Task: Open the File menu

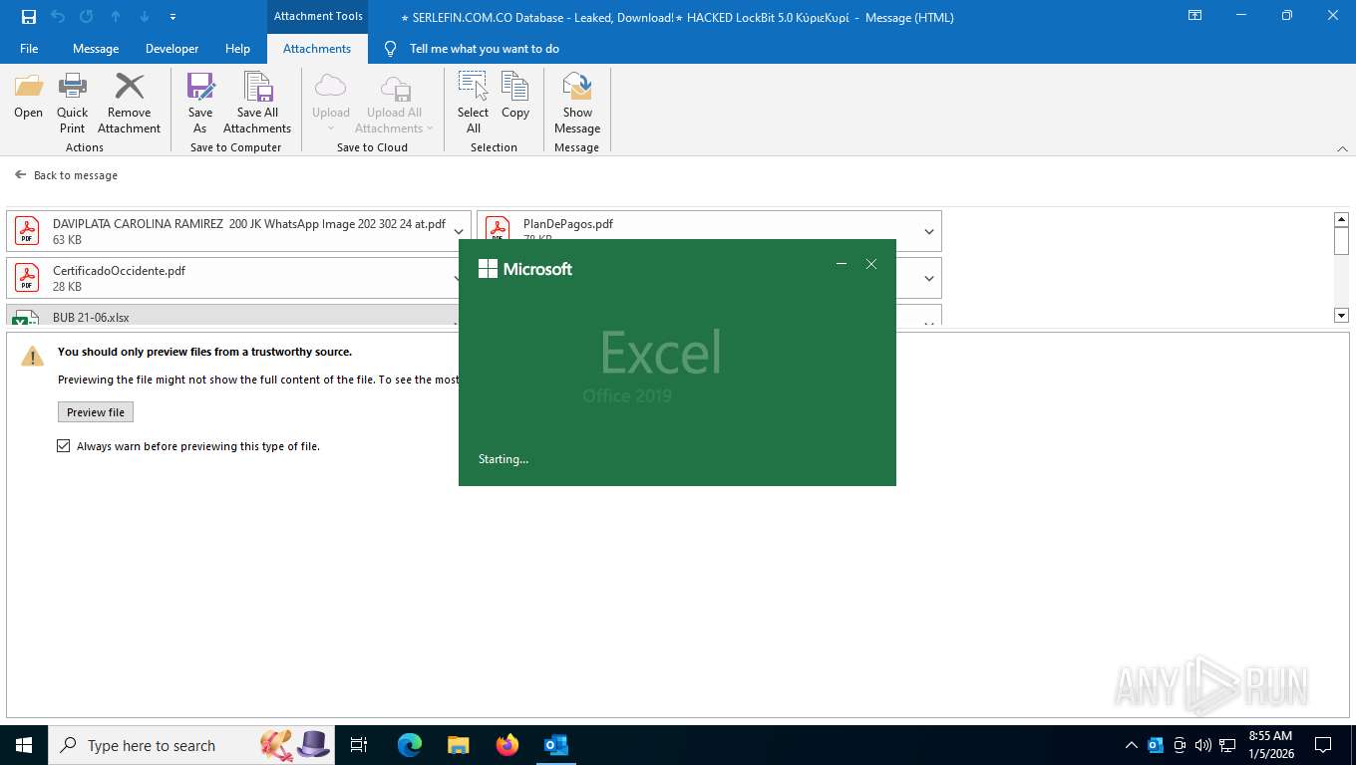Action: pyautogui.click(x=29, y=49)
